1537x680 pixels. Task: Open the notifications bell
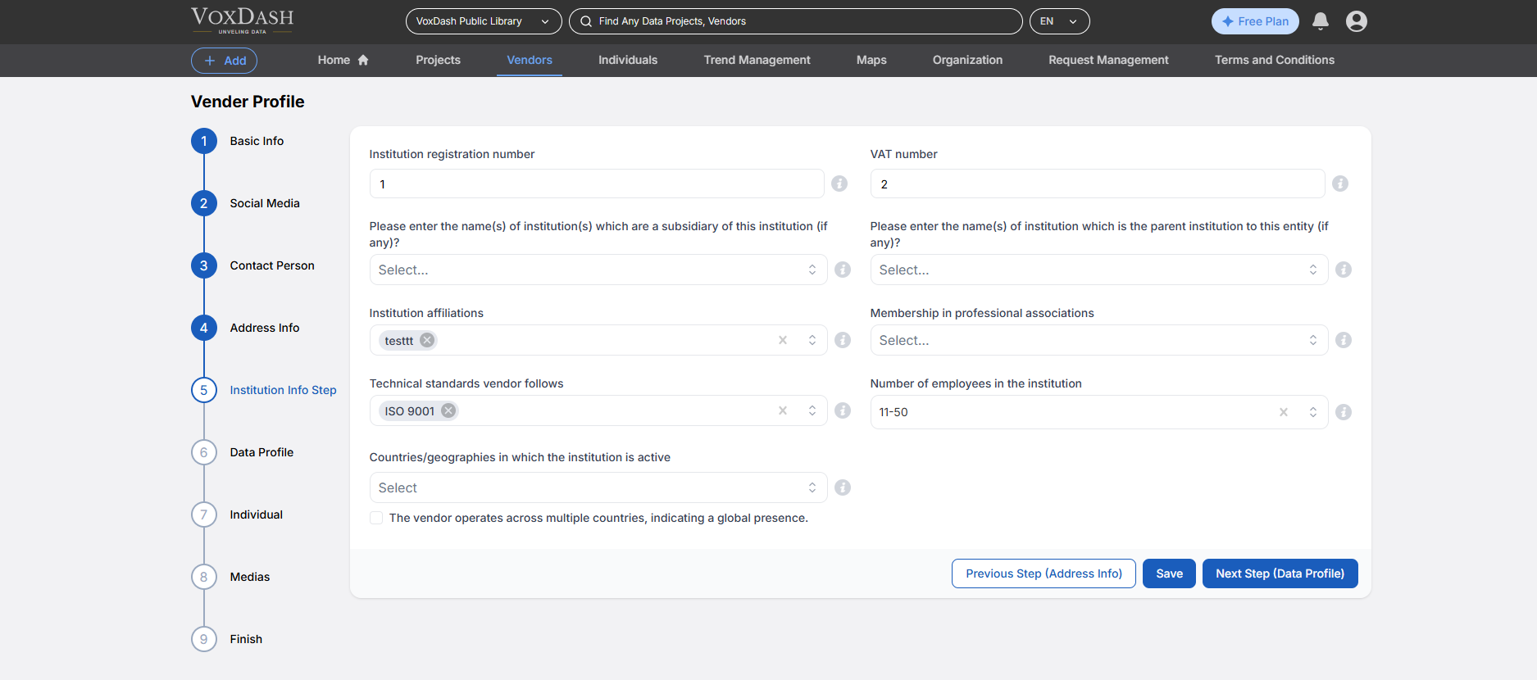pyautogui.click(x=1320, y=21)
